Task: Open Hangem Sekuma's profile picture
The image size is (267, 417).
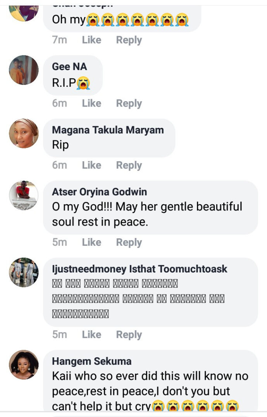Action: [24, 365]
